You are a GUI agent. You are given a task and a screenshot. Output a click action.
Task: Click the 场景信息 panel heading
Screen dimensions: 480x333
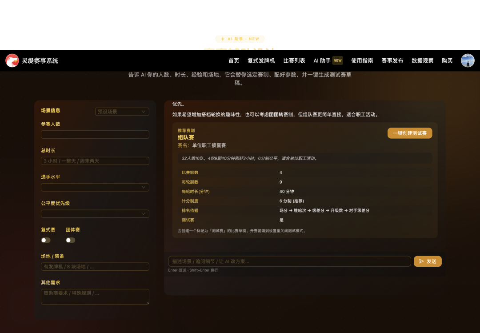pyautogui.click(x=51, y=110)
